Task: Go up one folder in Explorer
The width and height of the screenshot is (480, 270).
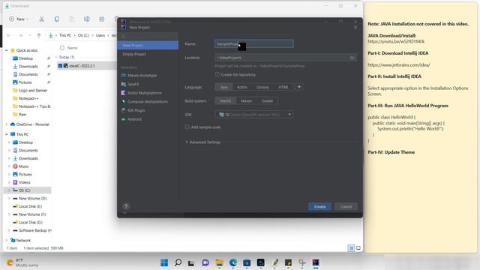Action: click(39, 35)
